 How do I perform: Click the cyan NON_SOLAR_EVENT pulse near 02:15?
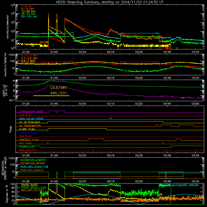(111, 119)
